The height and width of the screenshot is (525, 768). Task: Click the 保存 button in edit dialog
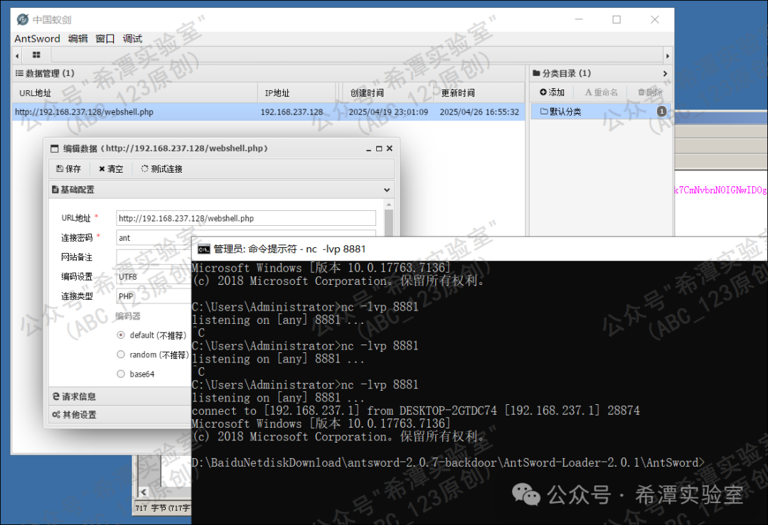point(68,169)
